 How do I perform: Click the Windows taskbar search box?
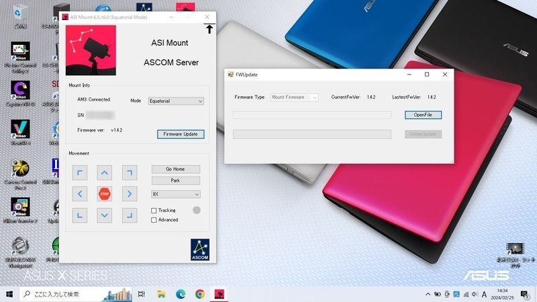pyautogui.click(x=75, y=294)
